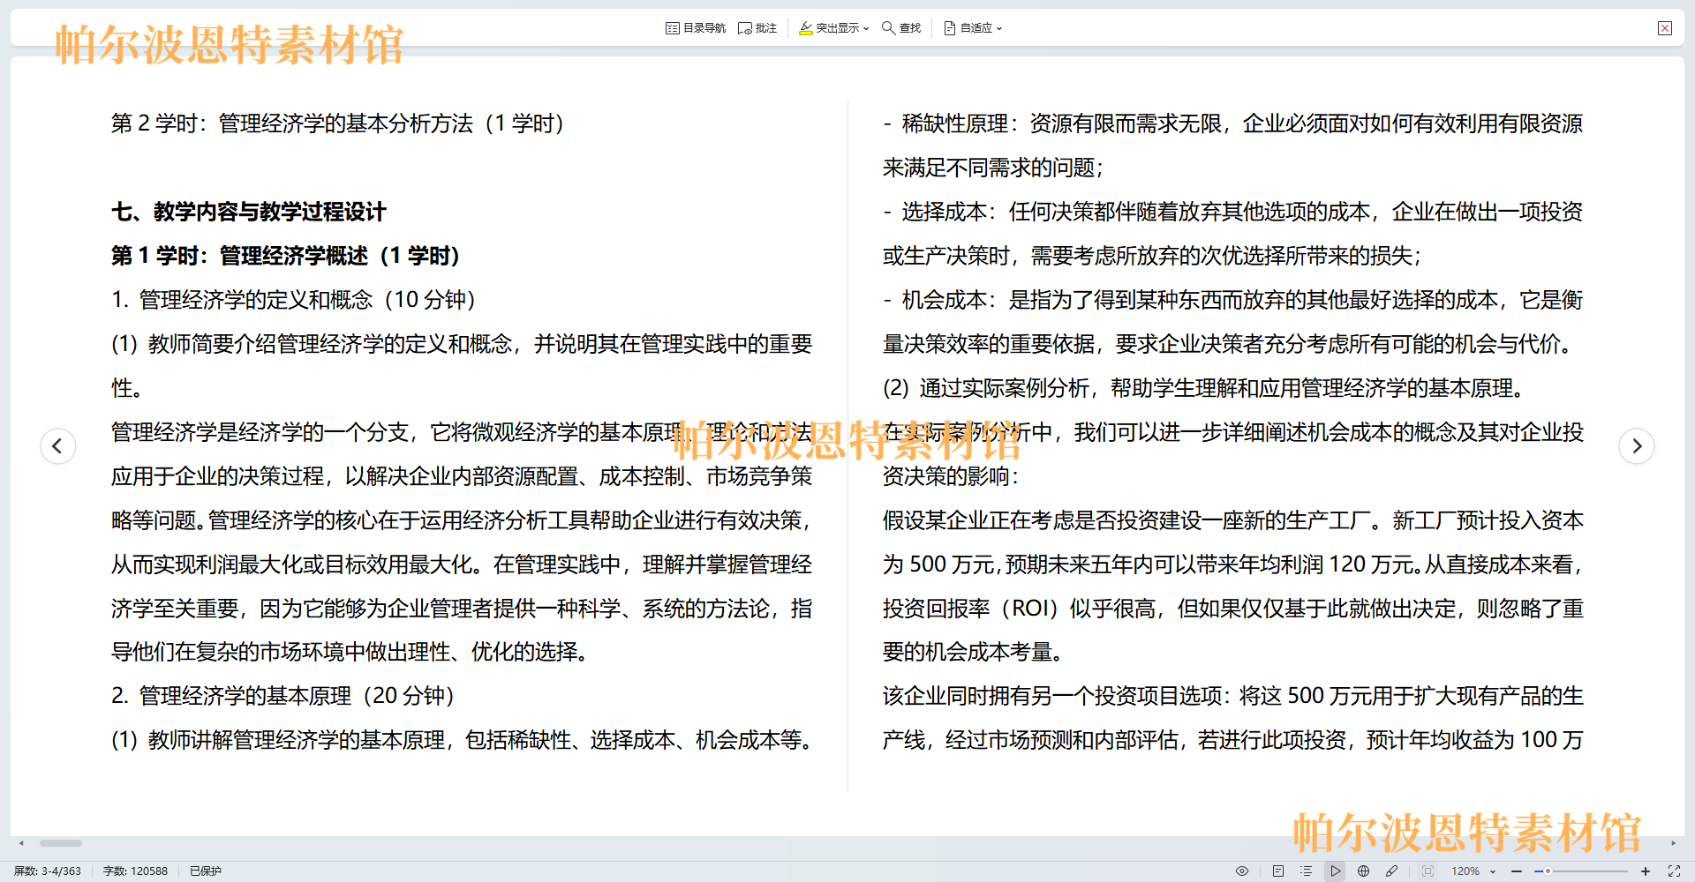The width and height of the screenshot is (1695, 882).
Task: Click the 已保护 status label
Action: (x=206, y=871)
